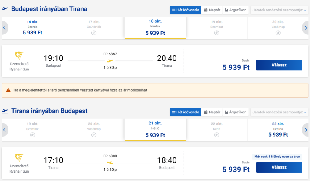
Task: Show earlier return dates with left arrow
Action: (5, 130)
